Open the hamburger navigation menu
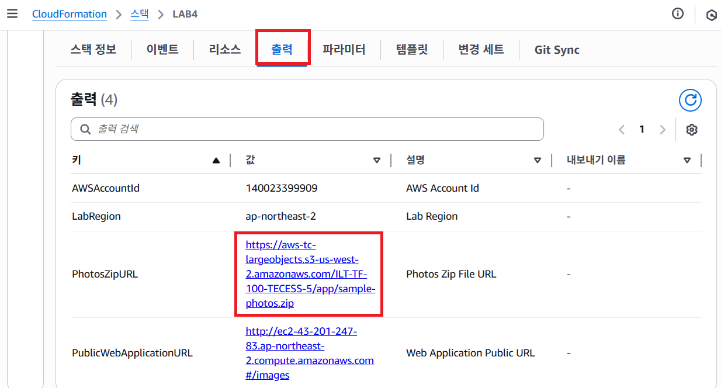Screen dimensions: 721x388 [12, 13]
